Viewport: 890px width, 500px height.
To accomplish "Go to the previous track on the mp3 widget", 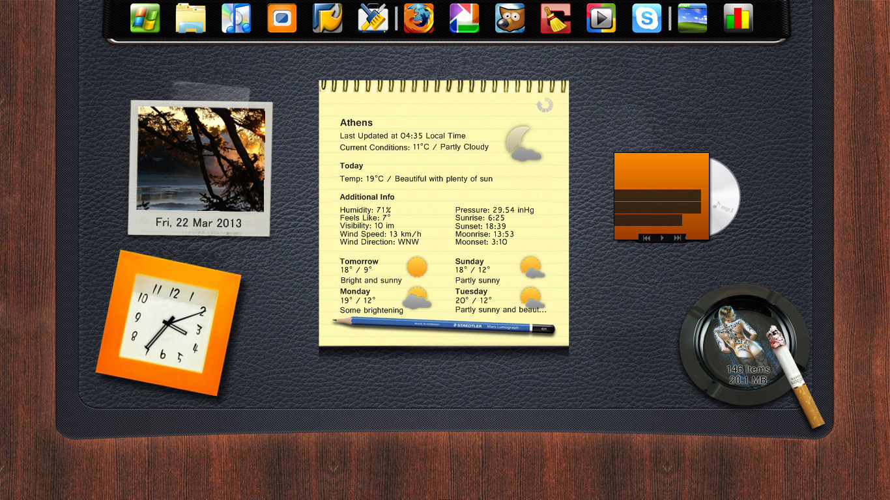I will pyautogui.click(x=646, y=238).
